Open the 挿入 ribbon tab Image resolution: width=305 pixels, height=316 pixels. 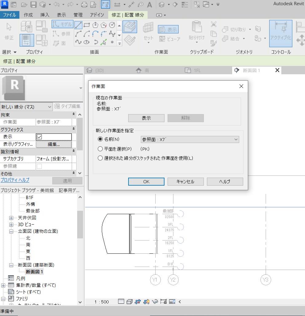(x=45, y=15)
